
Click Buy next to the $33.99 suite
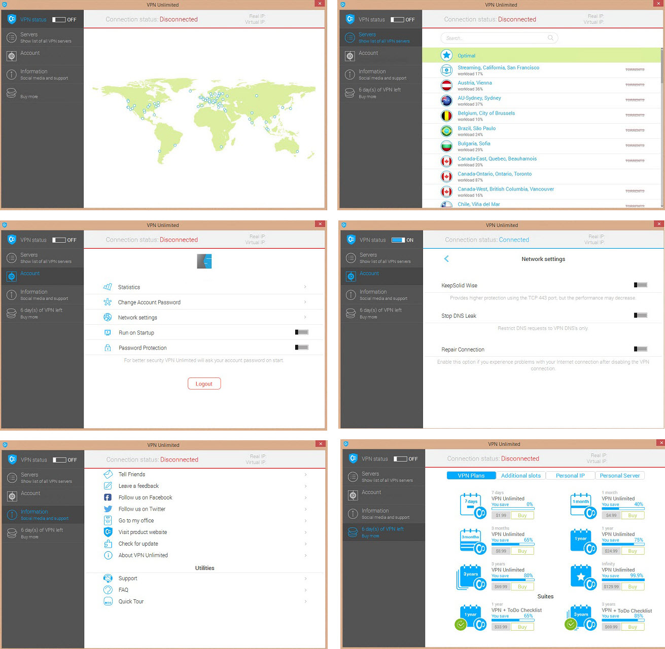tap(522, 627)
